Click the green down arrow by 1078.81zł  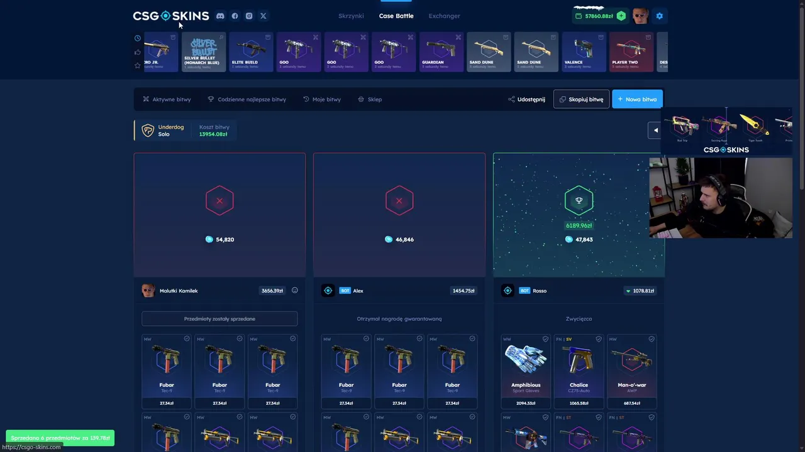pyautogui.click(x=628, y=291)
